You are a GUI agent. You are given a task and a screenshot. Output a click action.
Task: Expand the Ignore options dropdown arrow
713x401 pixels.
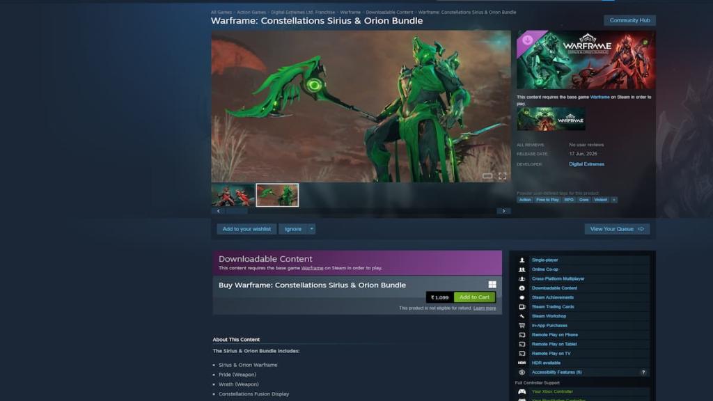click(x=311, y=228)
